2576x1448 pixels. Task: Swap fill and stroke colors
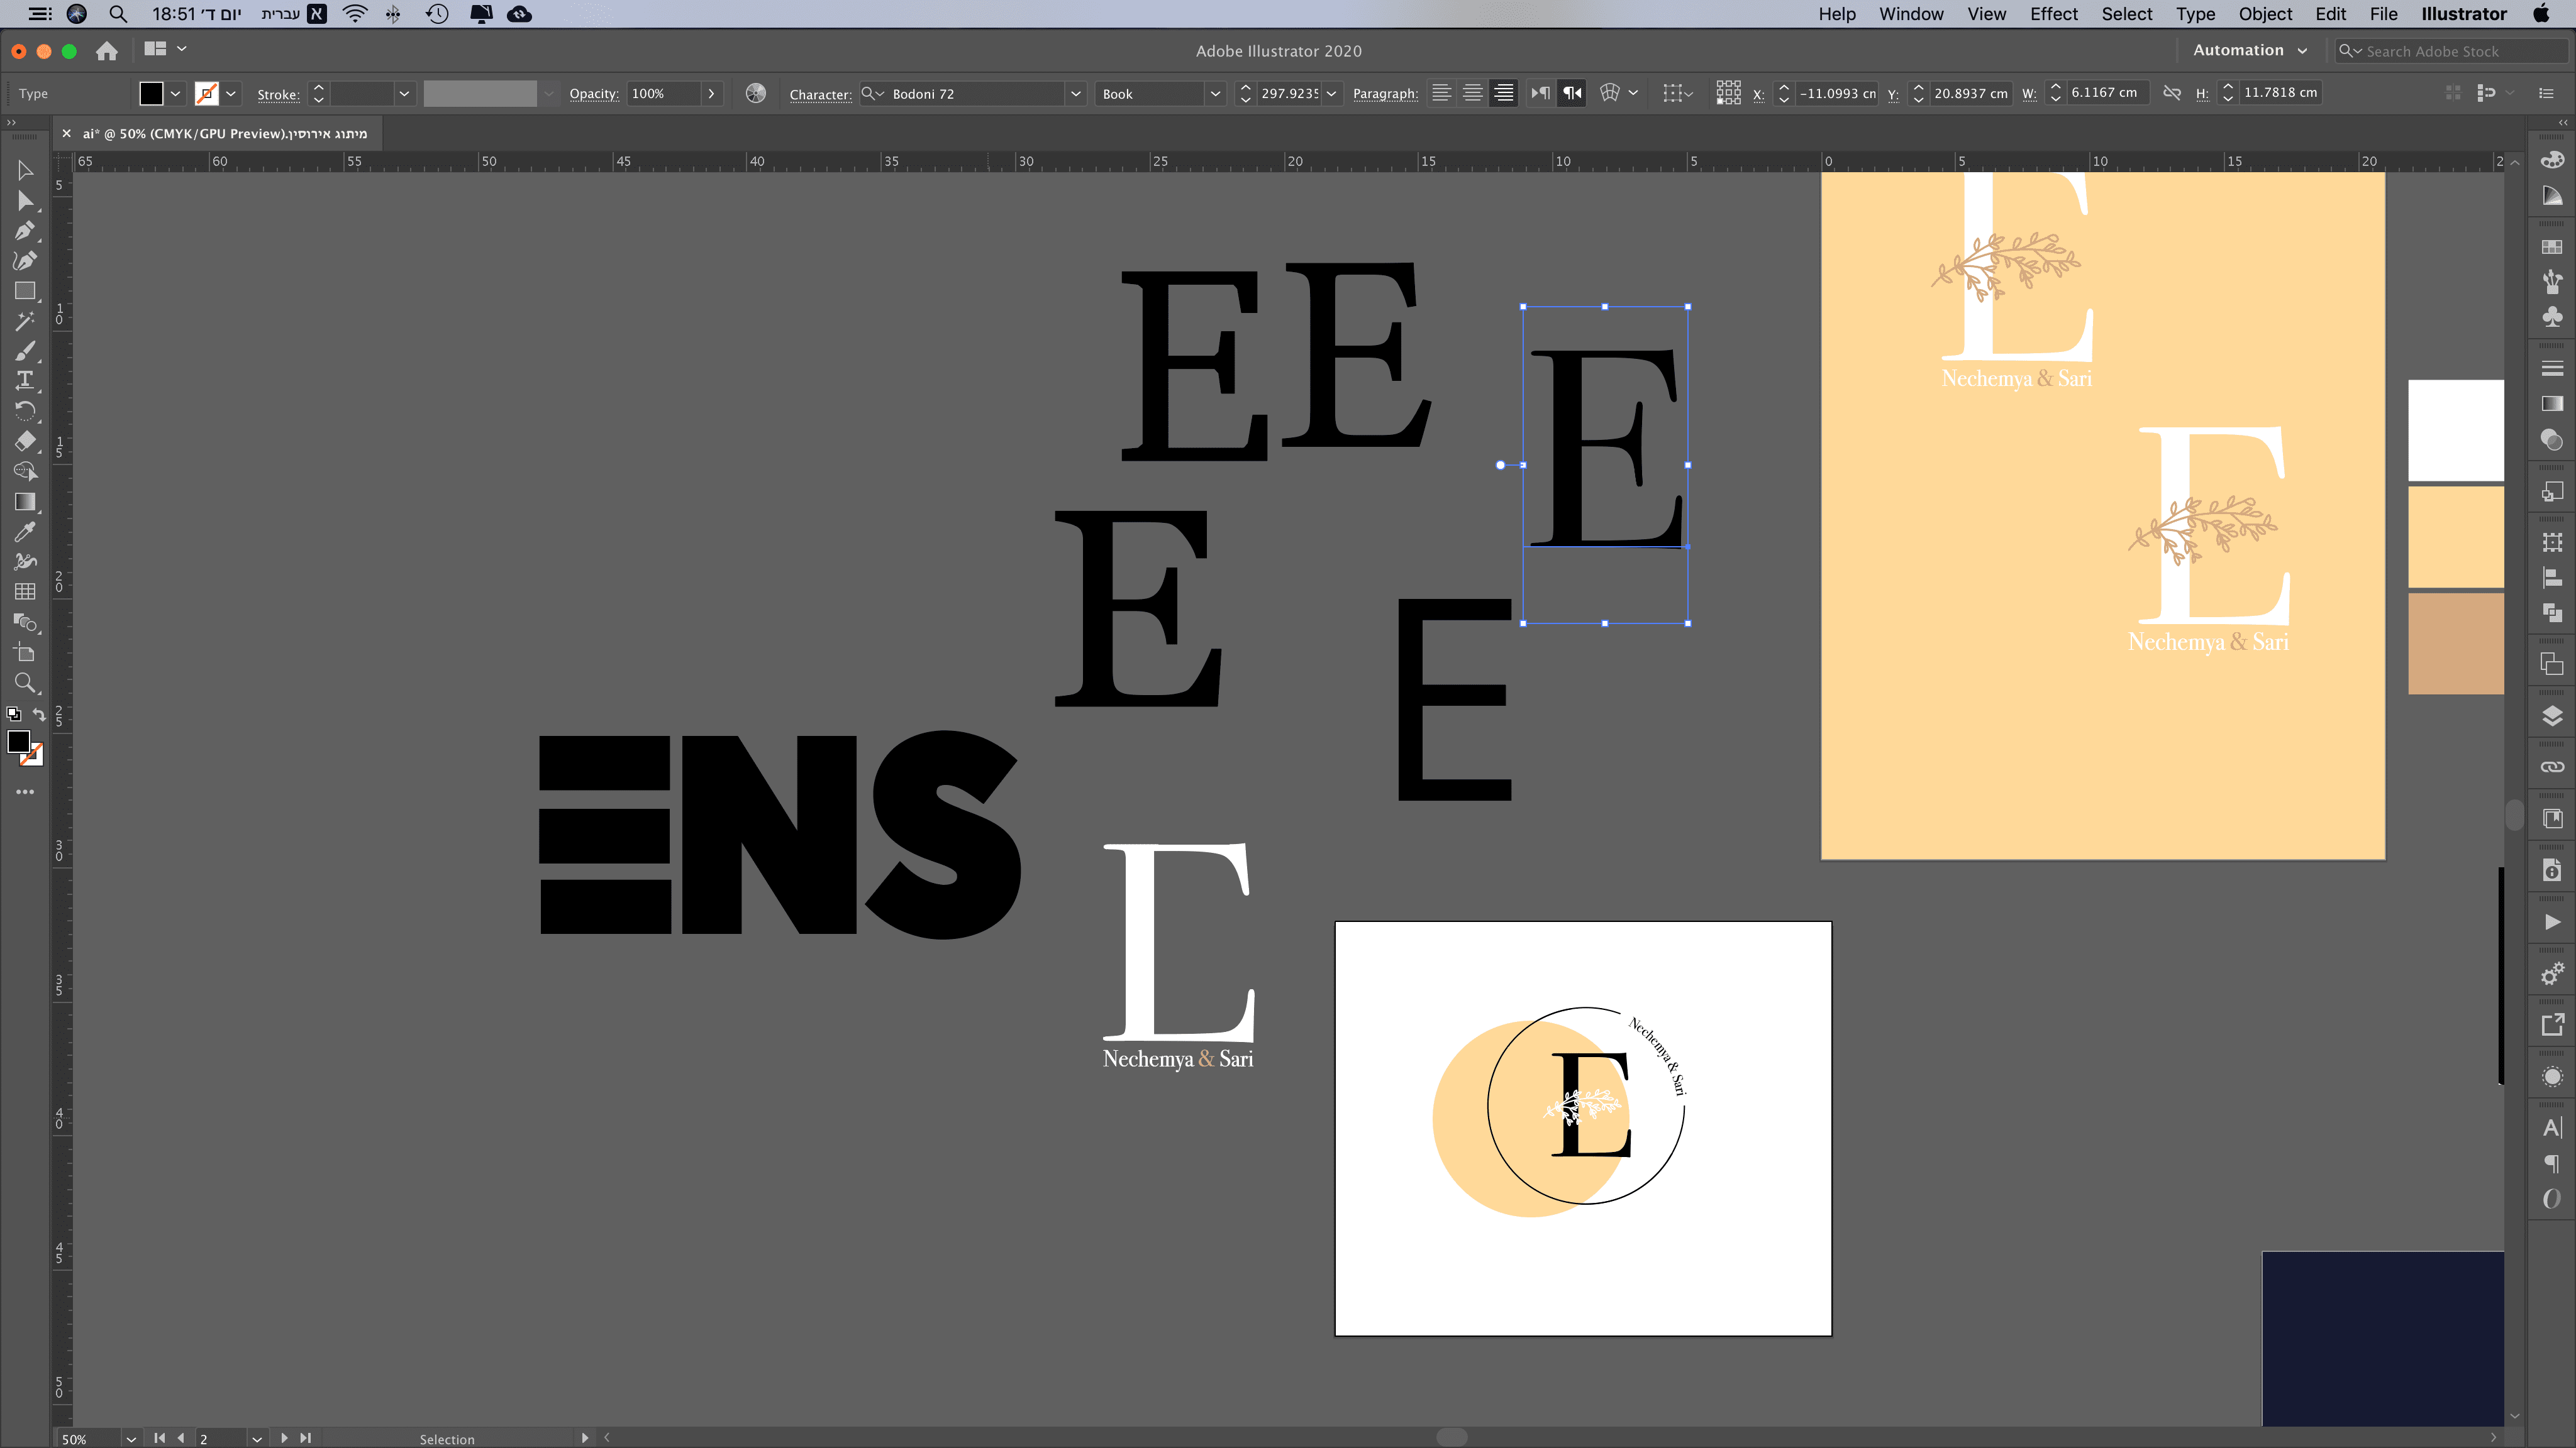(39, 713)
